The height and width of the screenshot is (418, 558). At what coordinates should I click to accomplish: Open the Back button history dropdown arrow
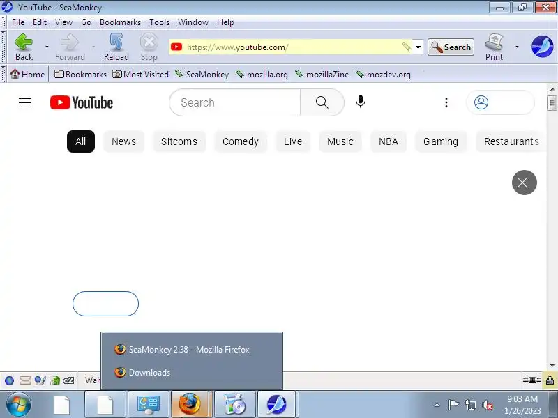coord(47,47)
